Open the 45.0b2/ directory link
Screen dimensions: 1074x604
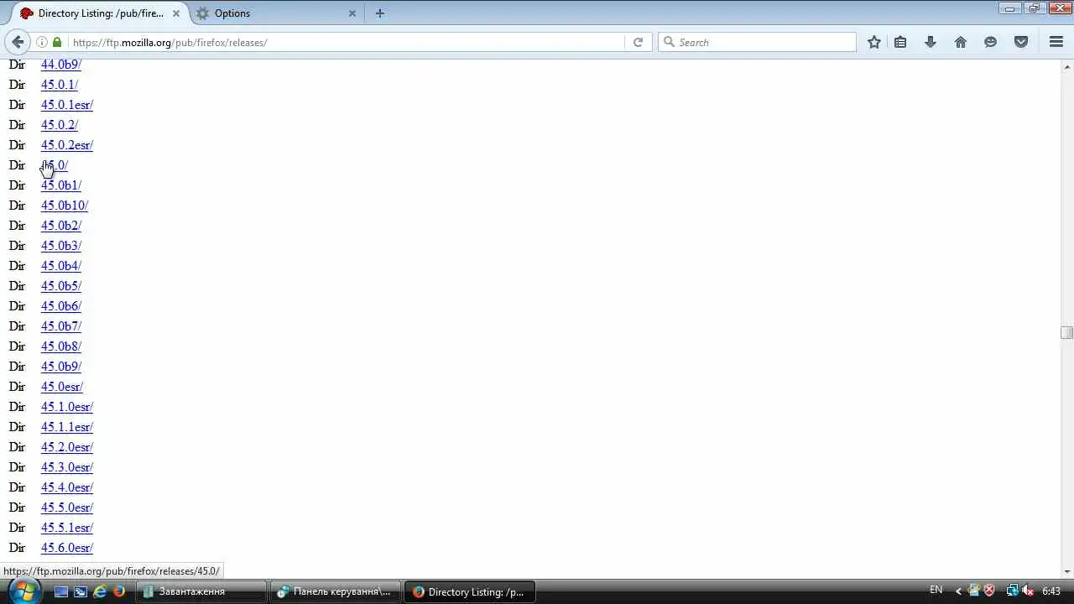coord(61,226)
